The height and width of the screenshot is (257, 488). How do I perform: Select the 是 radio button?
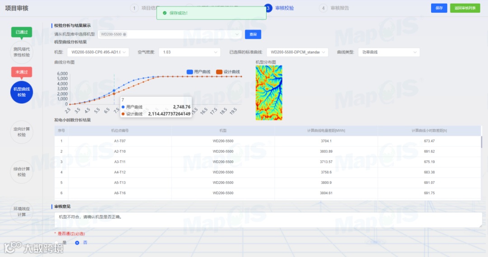56,243
